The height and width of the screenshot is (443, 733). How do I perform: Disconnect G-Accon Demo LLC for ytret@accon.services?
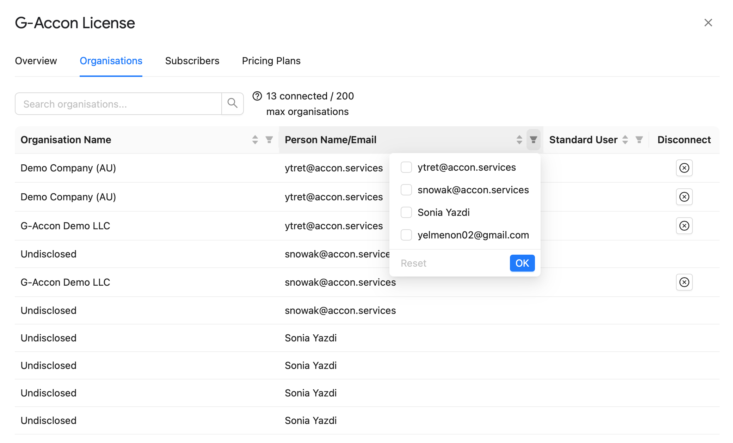point(684,226)
